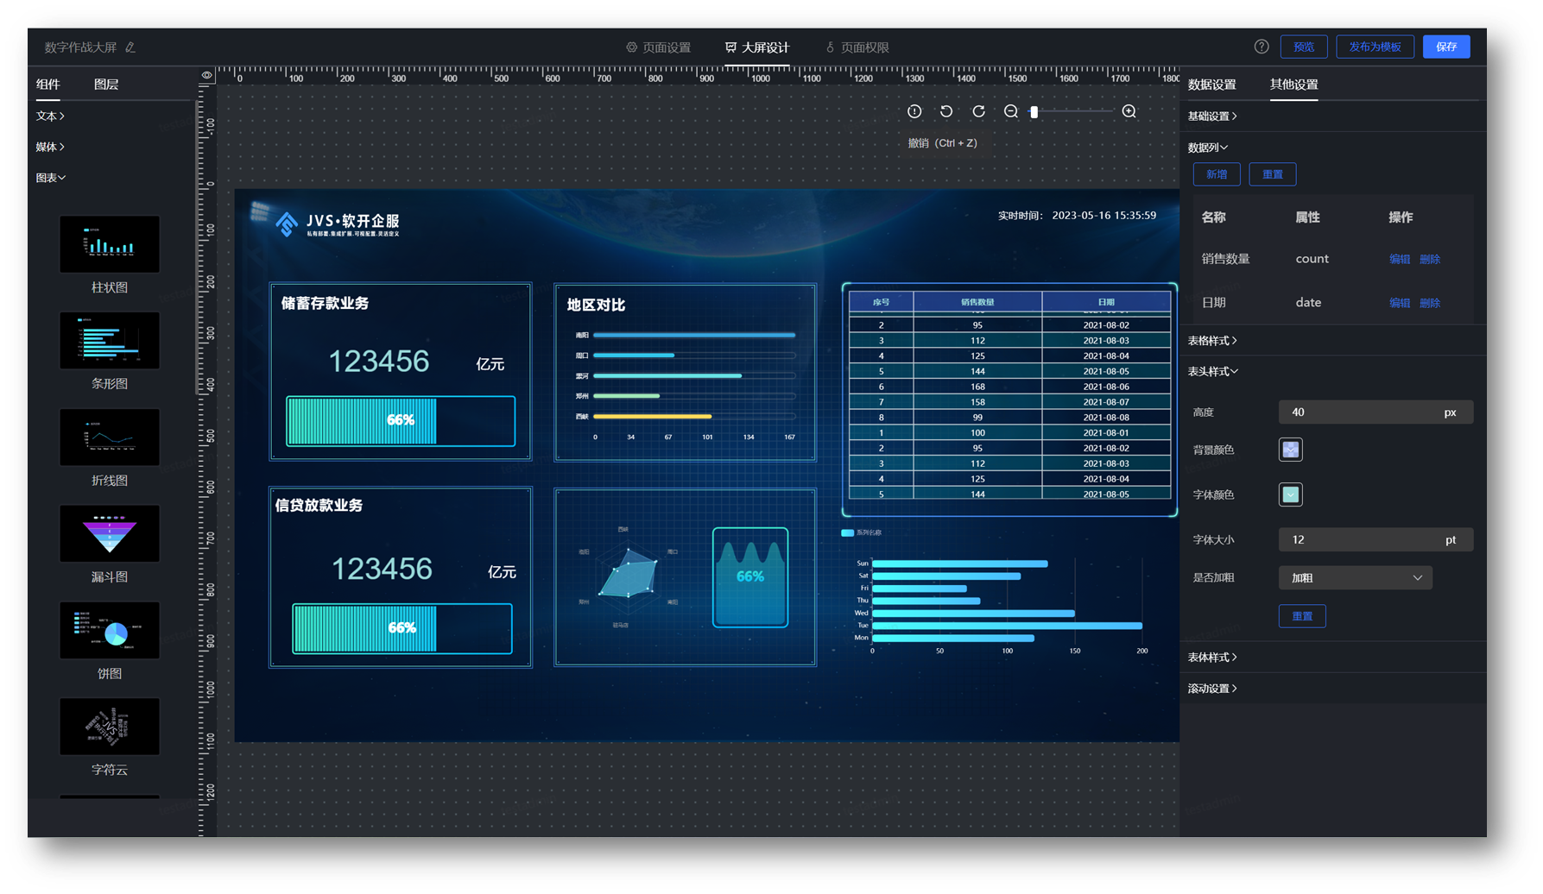The image size is (1543, 894).
Task: Click 新增 button in data columns
Action: point(1217,174)
